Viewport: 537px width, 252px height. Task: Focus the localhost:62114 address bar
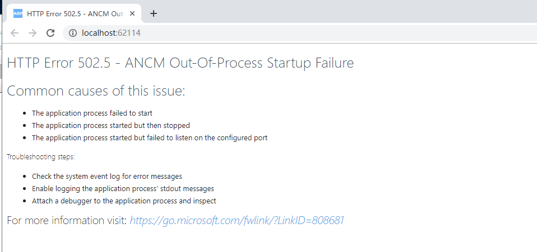pos(224,33)
